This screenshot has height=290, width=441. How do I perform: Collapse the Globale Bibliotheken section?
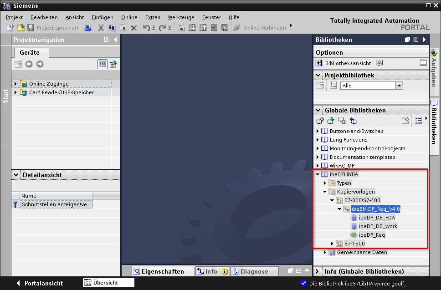(318, 110)
